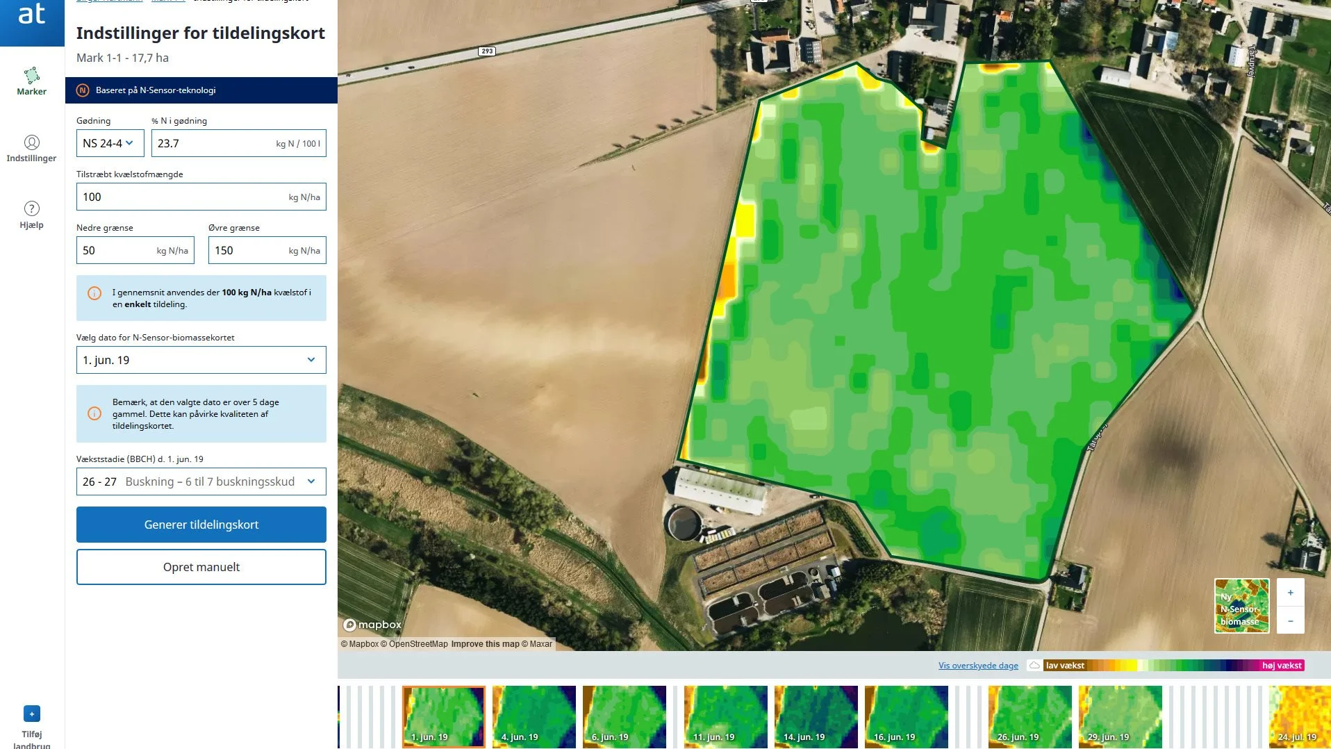The image size is (1331, 749).
Task: Select the 14. jun. 19 biomass thumbnail
Action: coord(816,716)
